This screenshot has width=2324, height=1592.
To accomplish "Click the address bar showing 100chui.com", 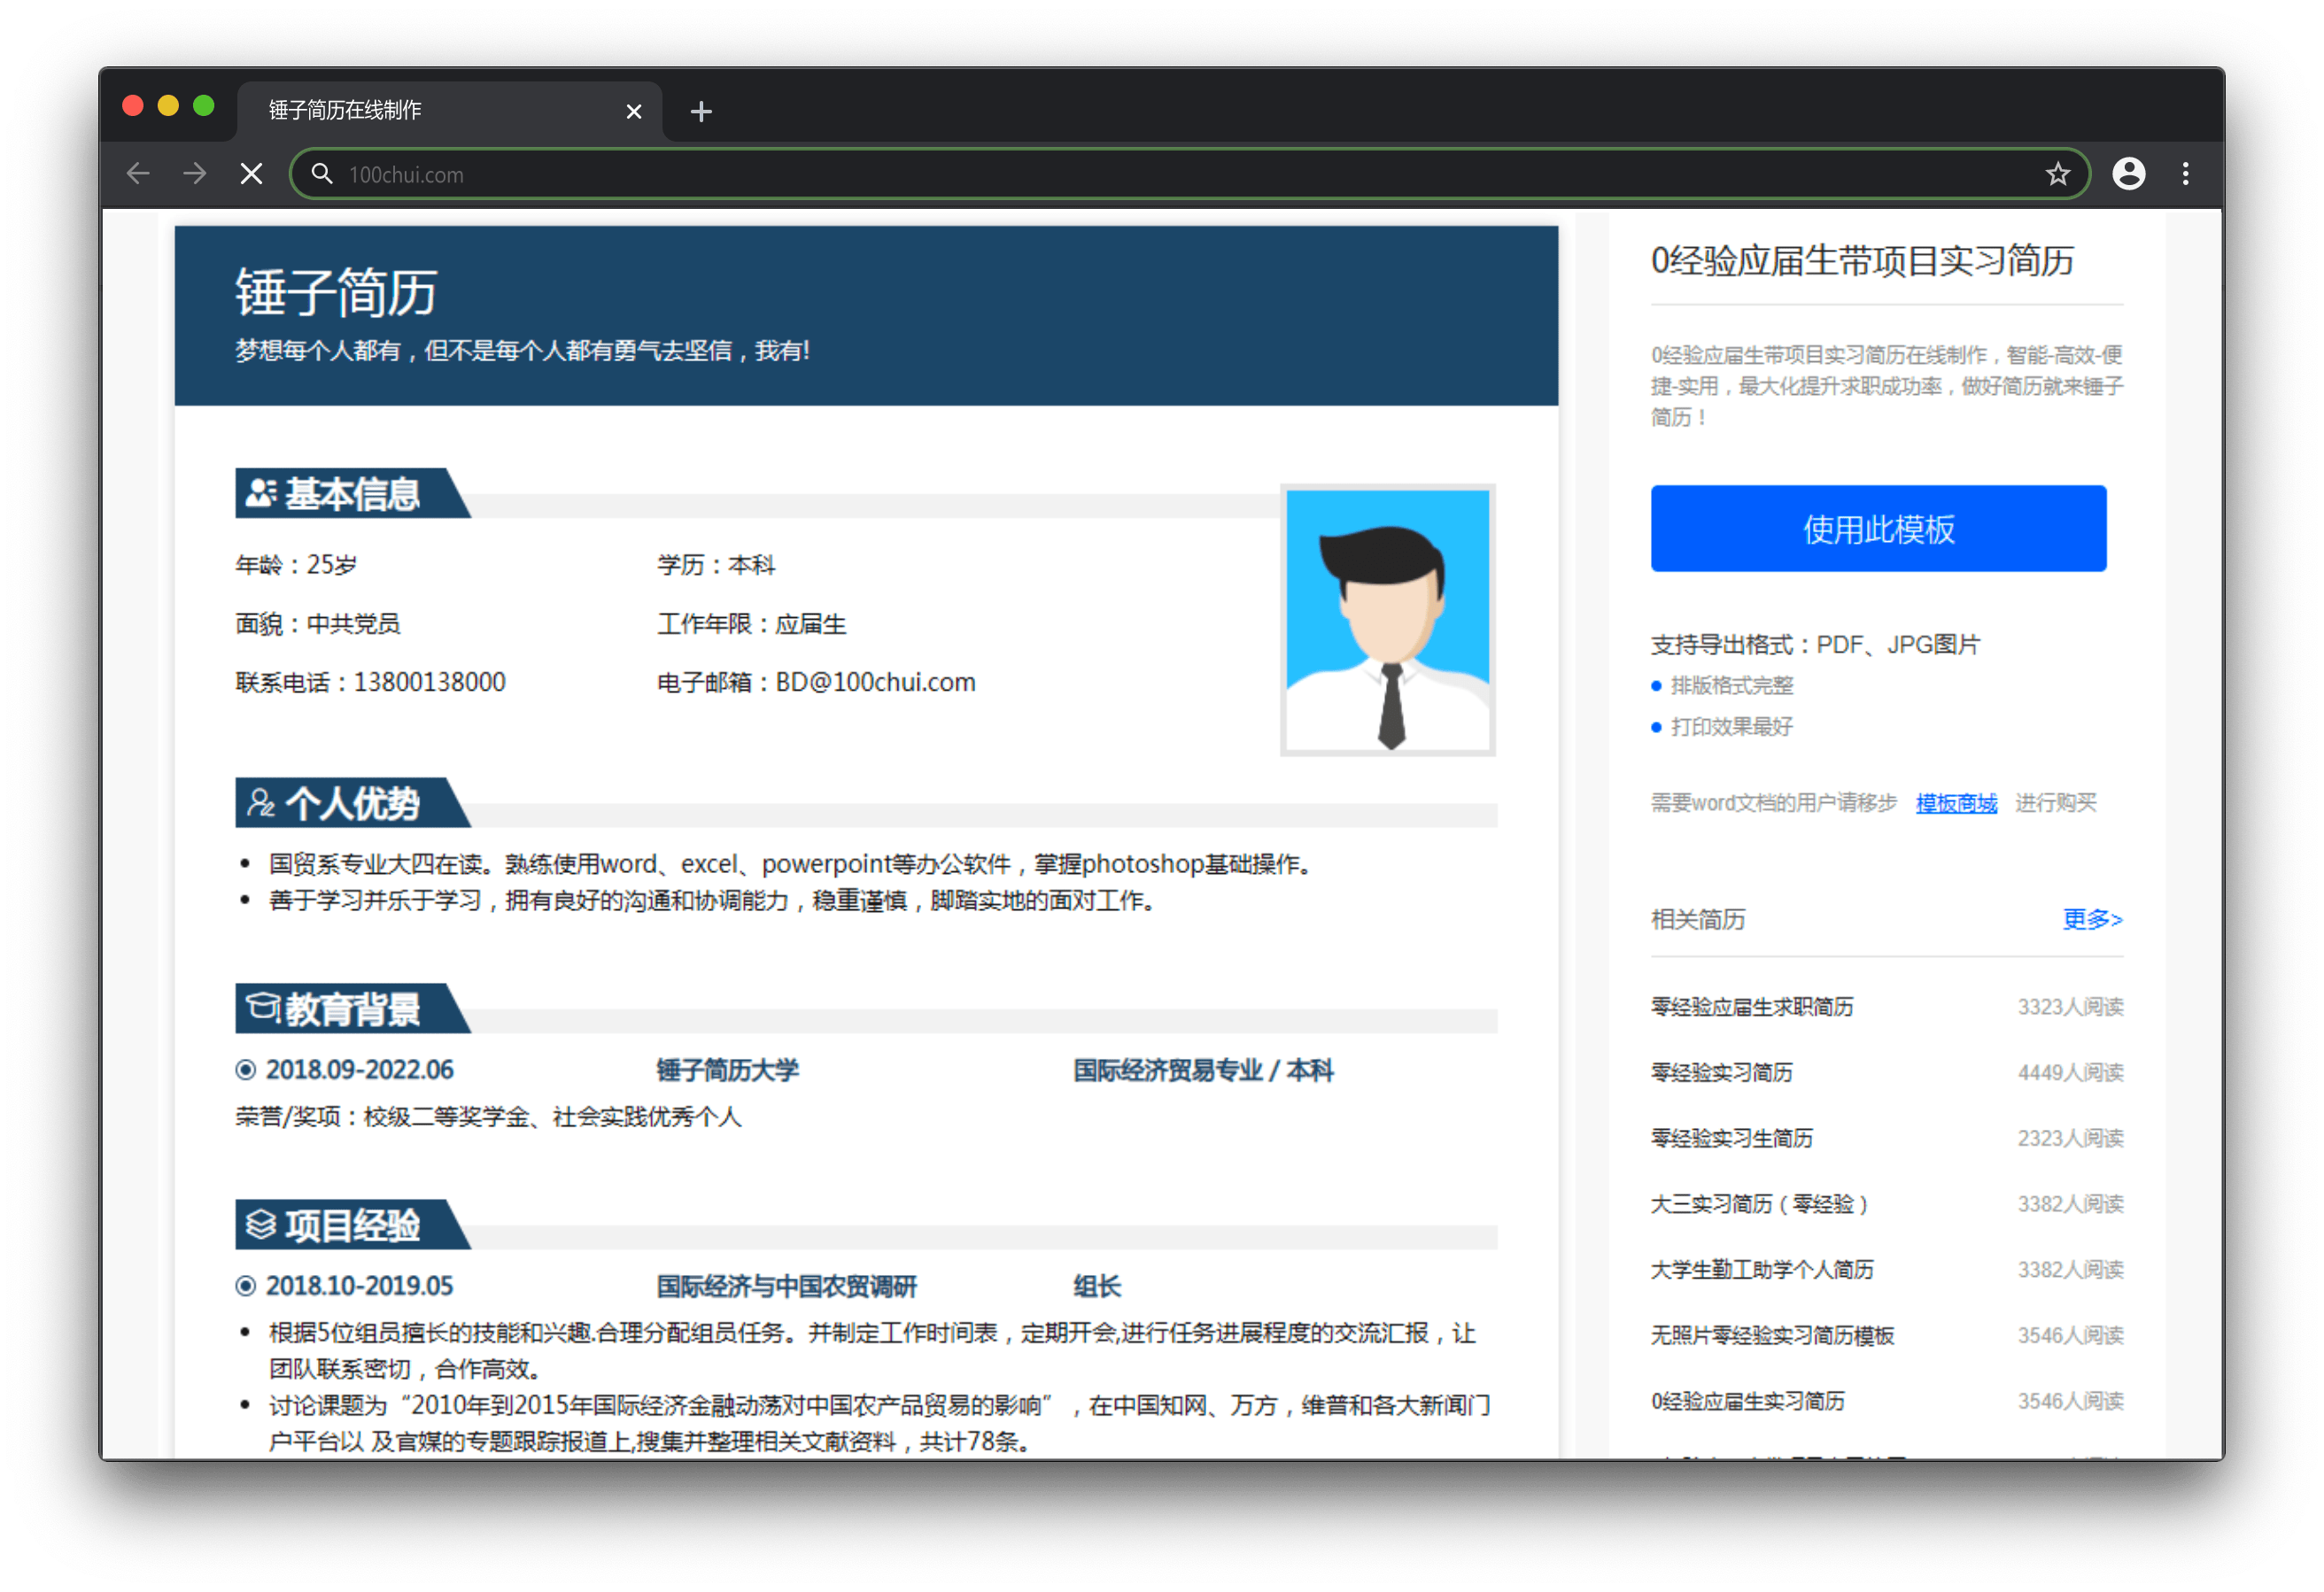I will 1190,174.
